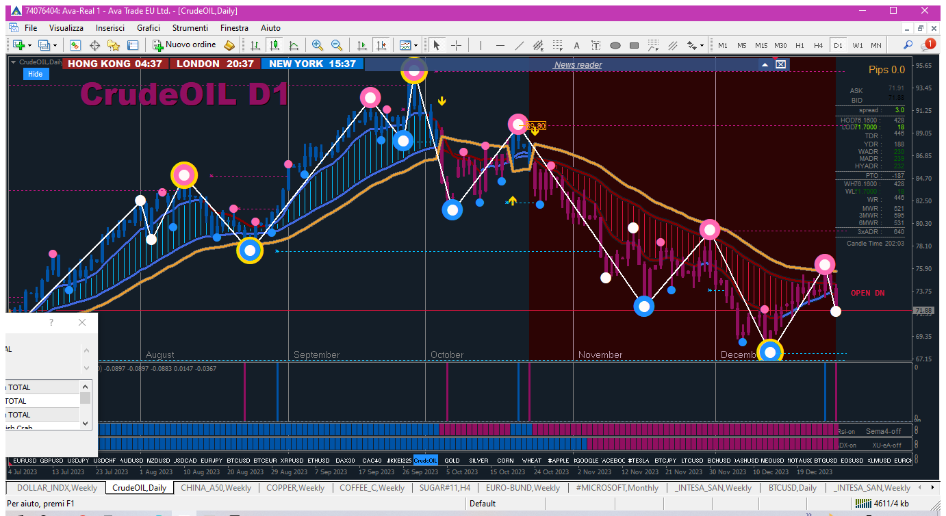Select the Fibonacci retracement tool
This screenshot has width=946, height=516.
coord(558,45)
